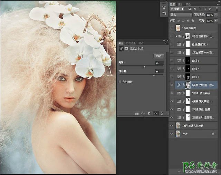Expand the 8添加雪花素材 layer group
Image resolution: width=221 pixels, height=175 pixels.
[x=177, y=36]
